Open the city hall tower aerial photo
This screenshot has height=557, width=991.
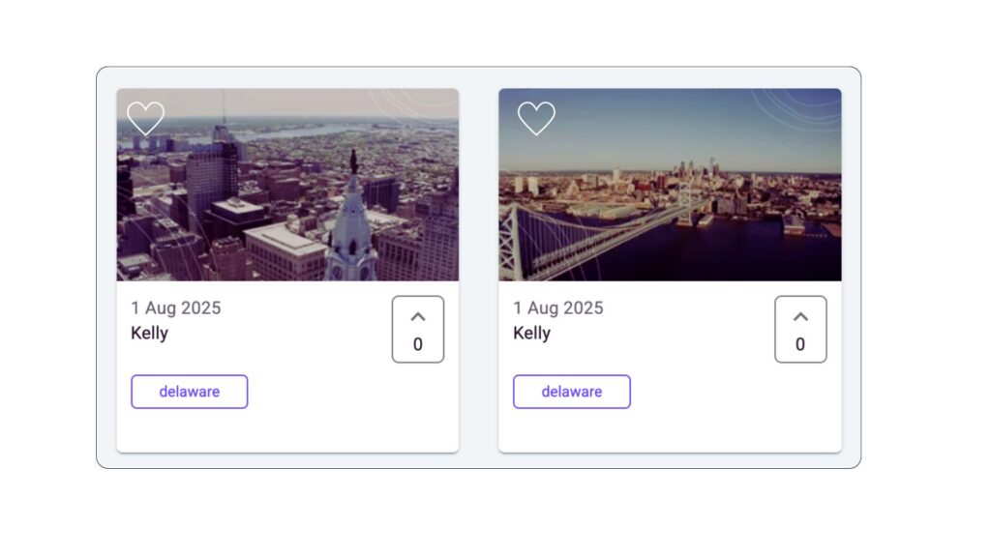pyautogui.click(x=287, y=185)
